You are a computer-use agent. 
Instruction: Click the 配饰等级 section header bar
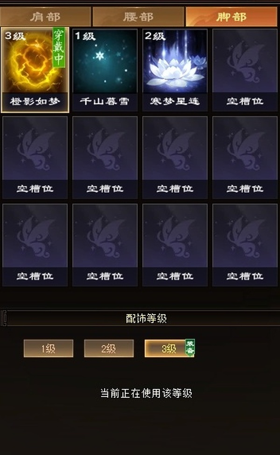pyautogui.click(x=140, y=318)
